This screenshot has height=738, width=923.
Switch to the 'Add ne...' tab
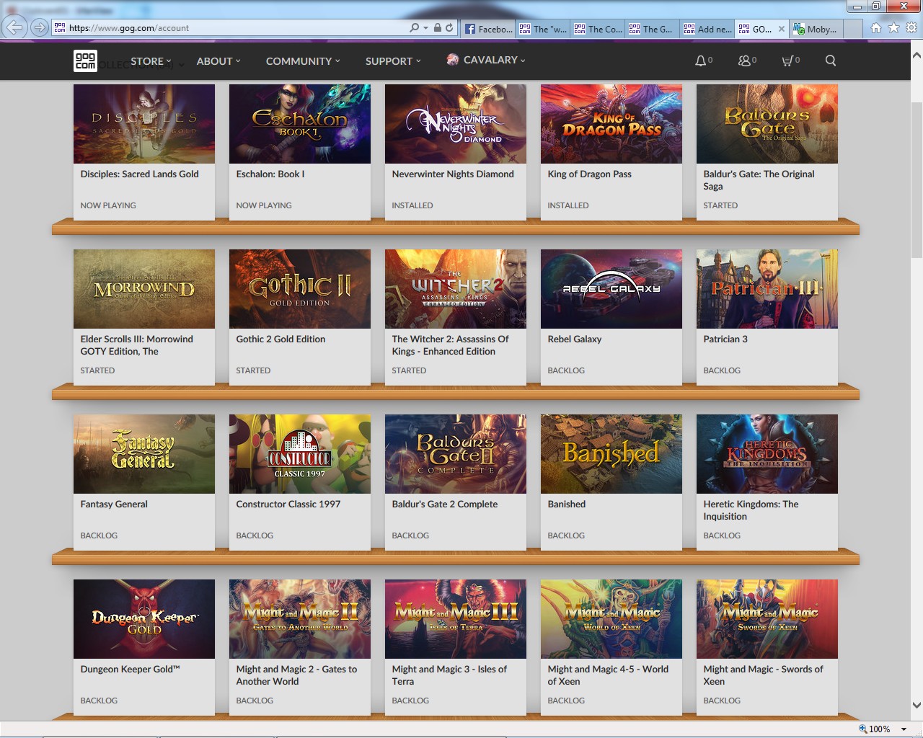click(x=707, y=29)
